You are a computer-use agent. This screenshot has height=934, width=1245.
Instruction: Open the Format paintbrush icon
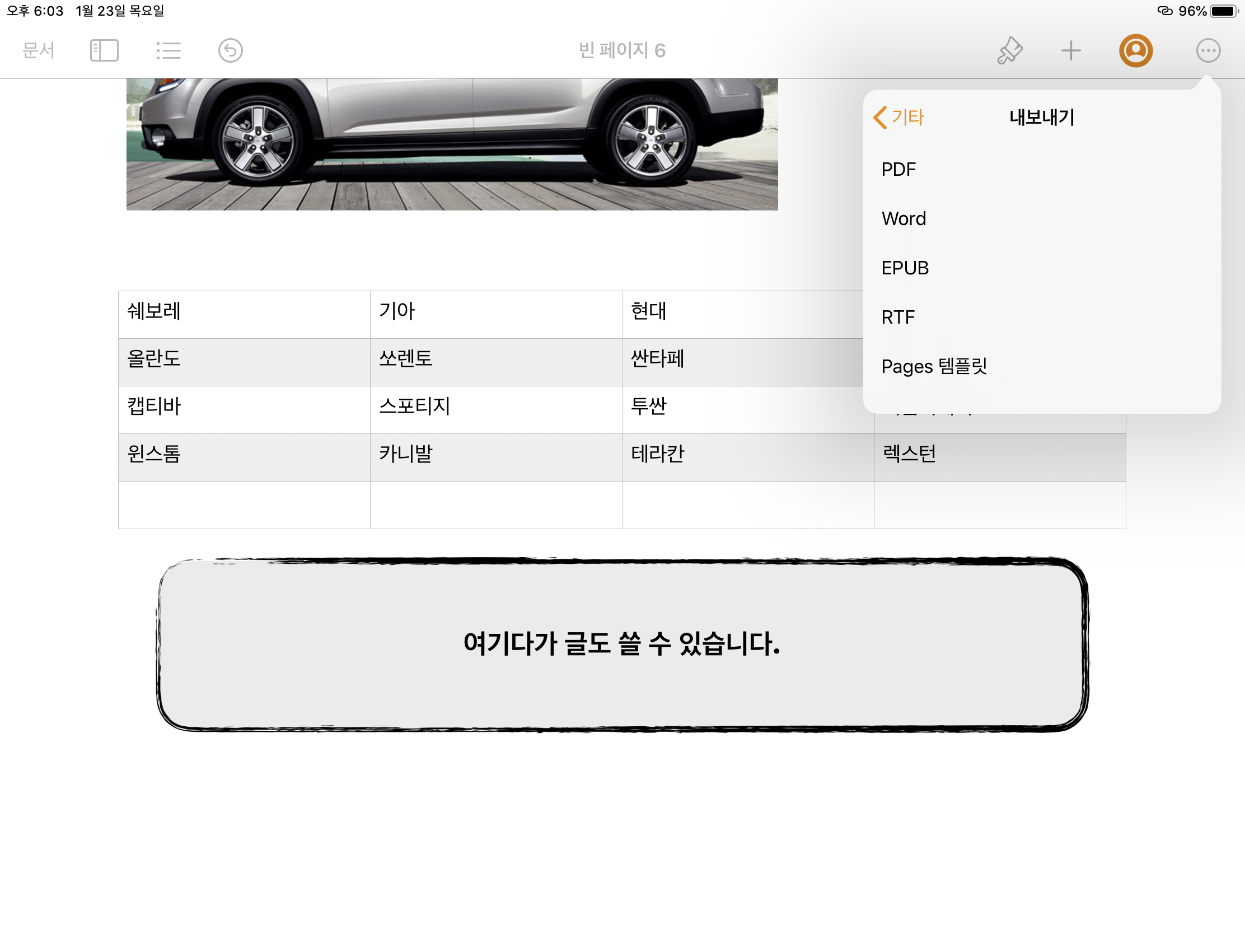1010,50
